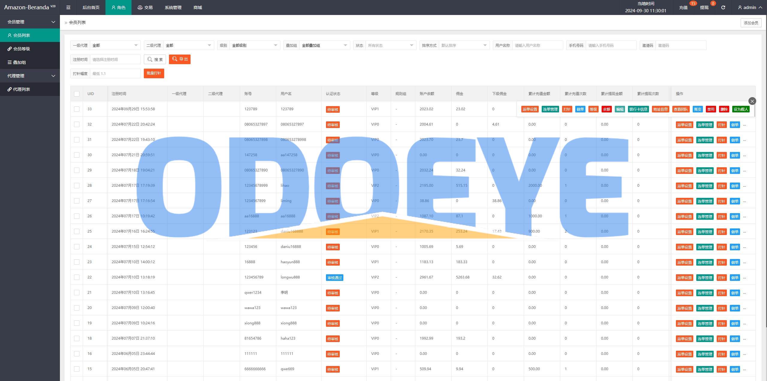Viewport: 767px width, 381px height.
Task: Click 打针 for UID 30 row
Action: 721,155
